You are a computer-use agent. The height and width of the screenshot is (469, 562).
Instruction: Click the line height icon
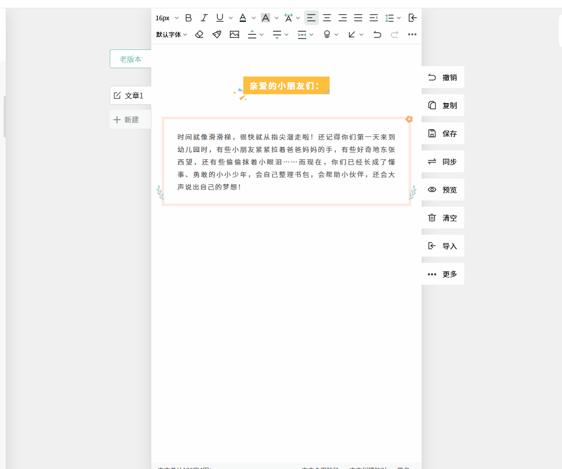(389, 18)
